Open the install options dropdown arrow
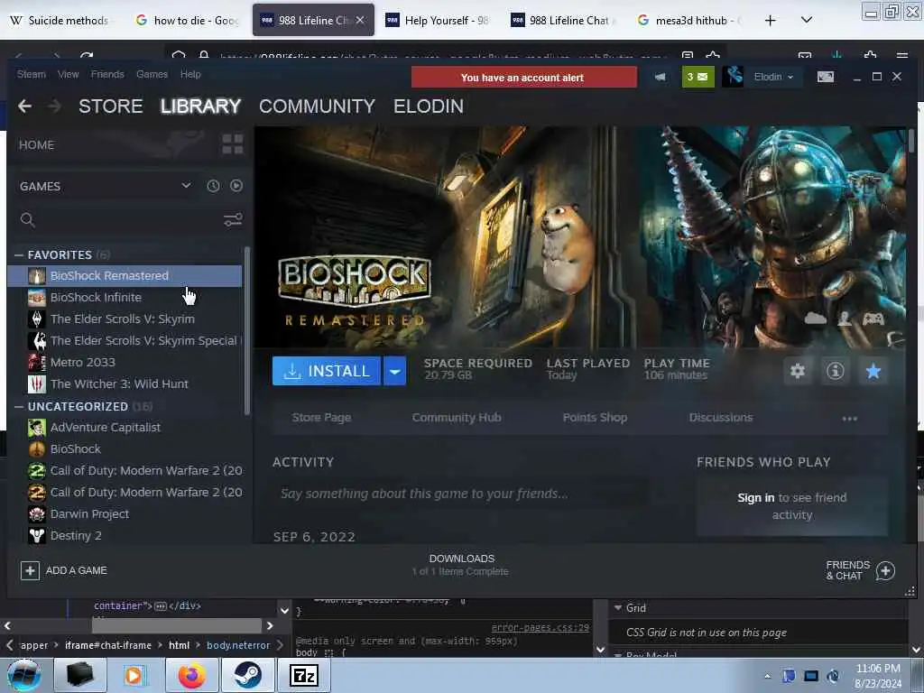924x693 pixels. pos(395,371)
